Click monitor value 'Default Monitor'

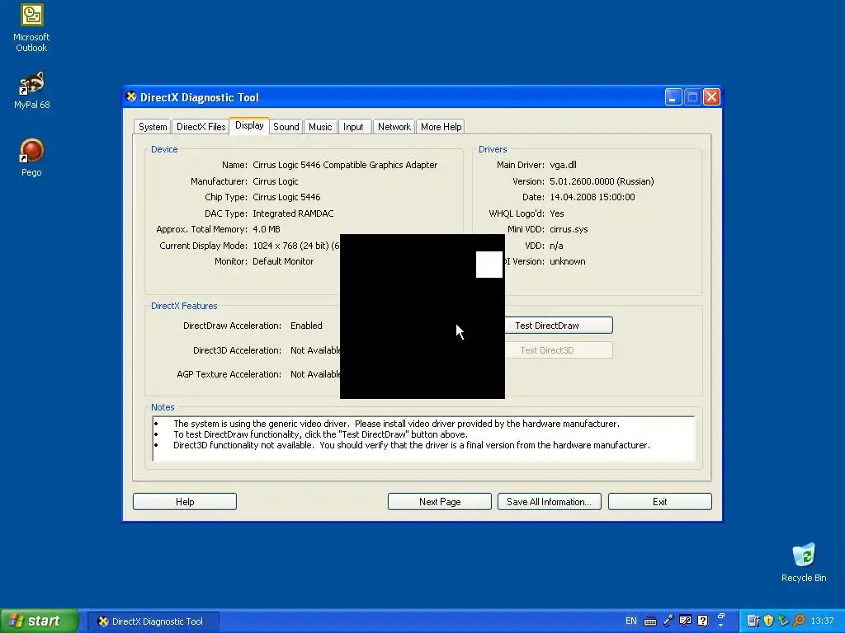[283, 261]
